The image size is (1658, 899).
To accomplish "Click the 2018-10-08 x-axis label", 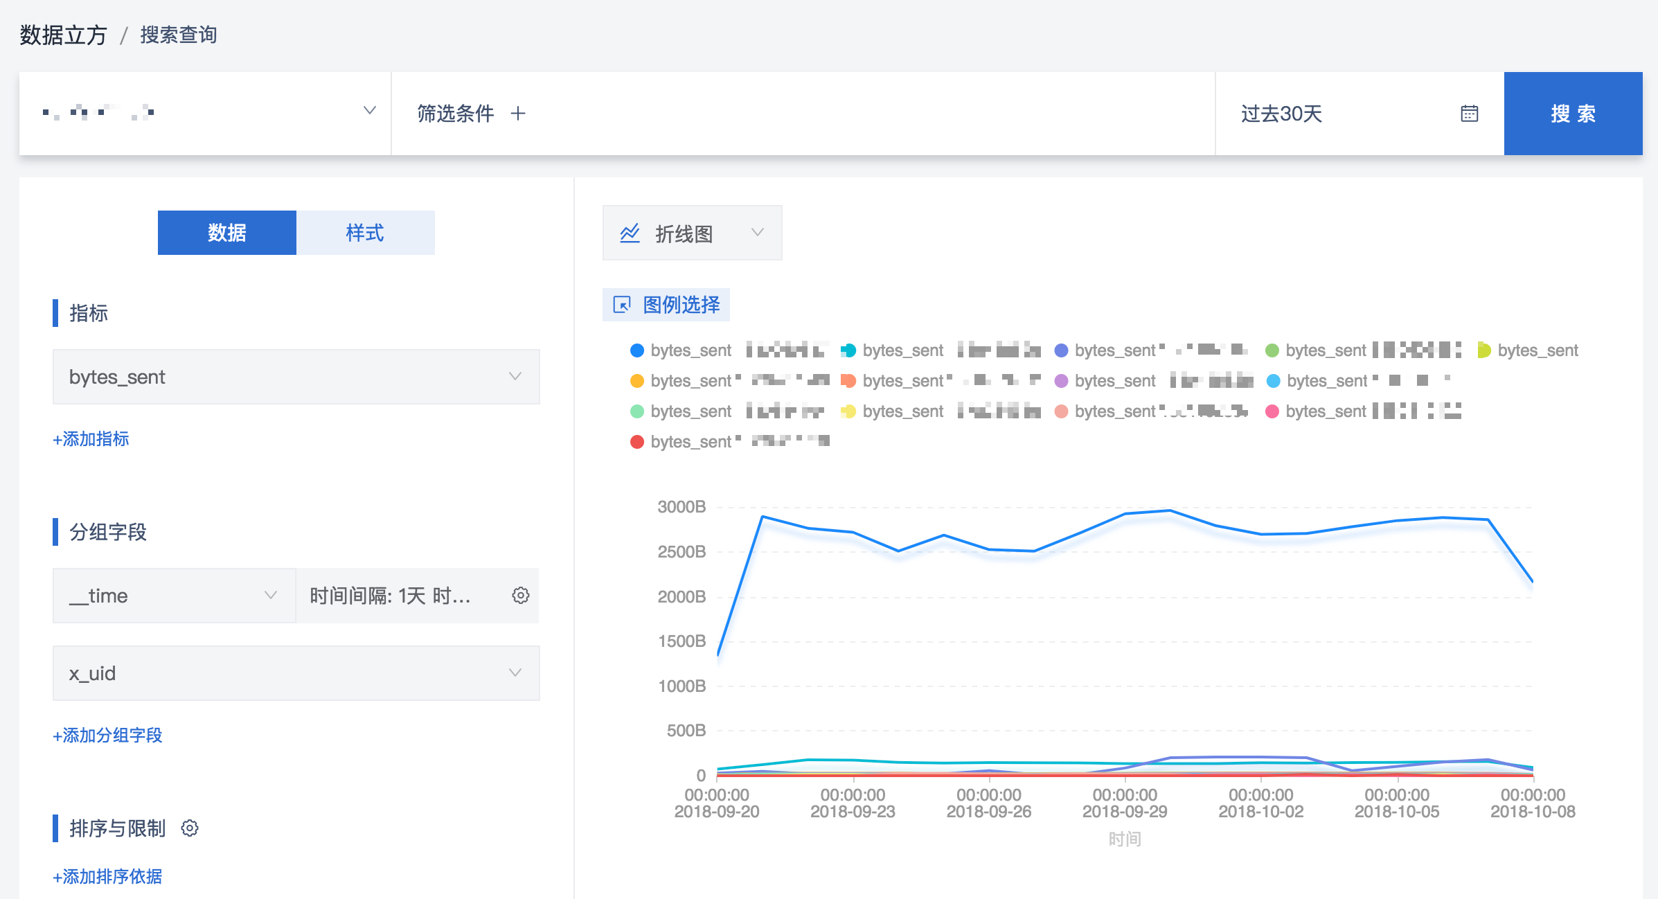I will click(1533, 812).
